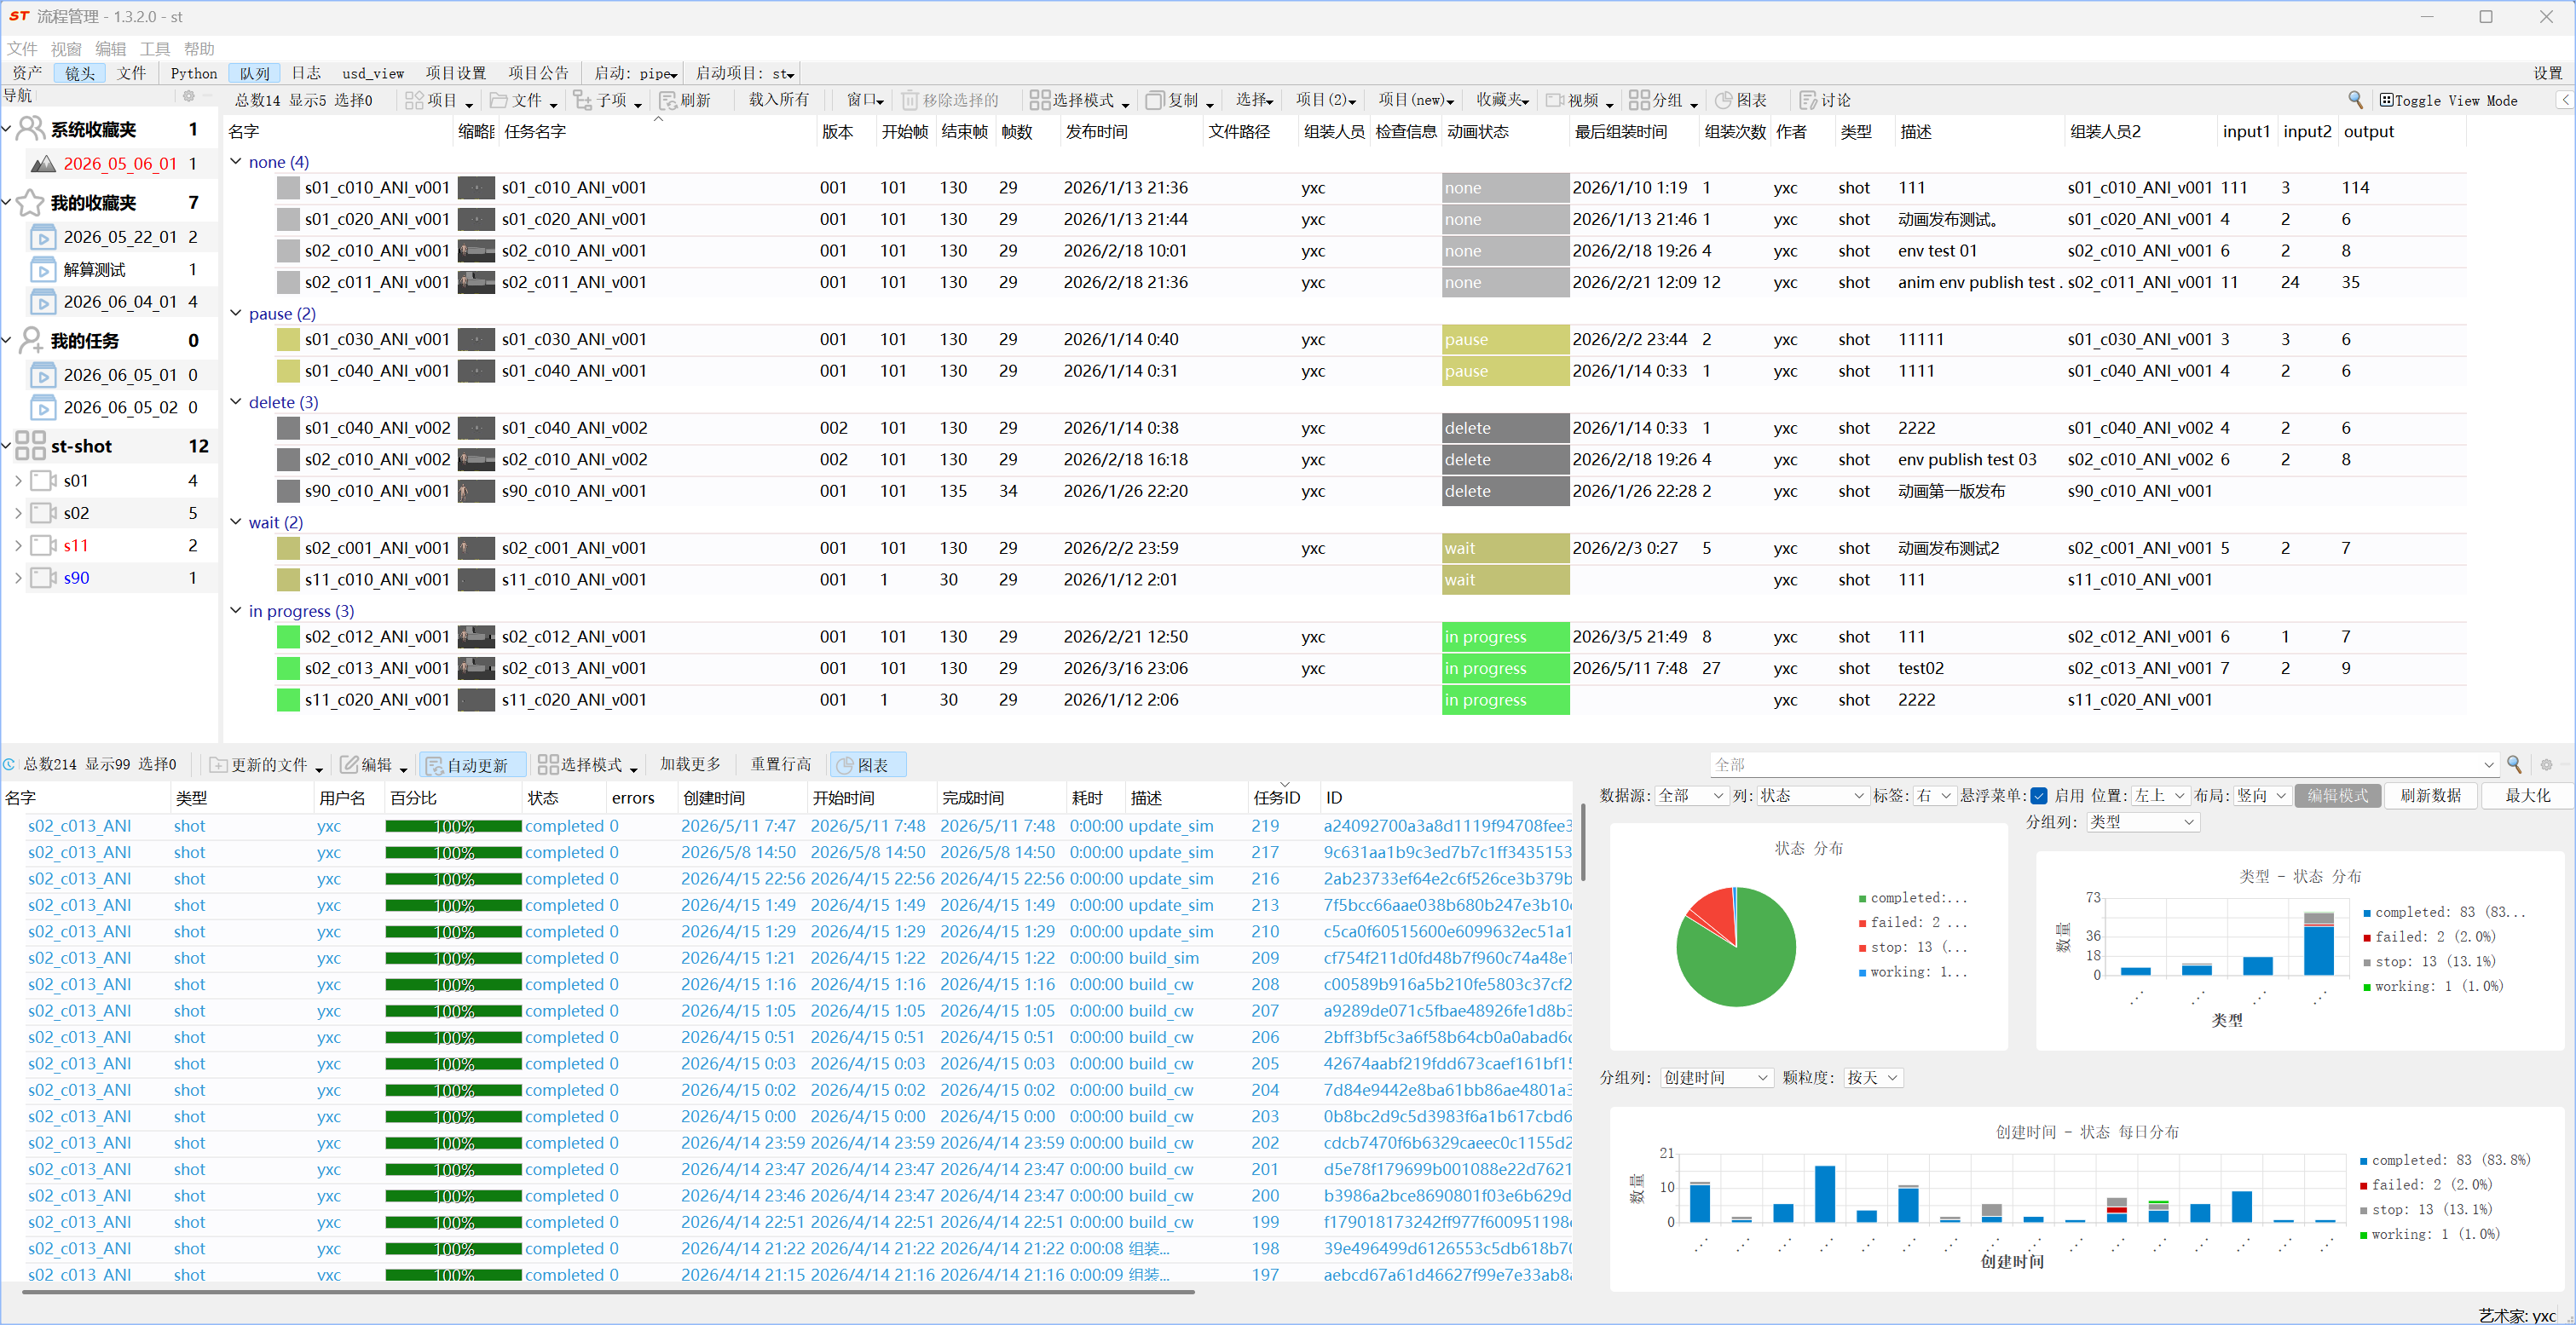The image size is (2576, 1325).
Task: Open the 讨论 discussion icon
Action: pos(1808,101)
